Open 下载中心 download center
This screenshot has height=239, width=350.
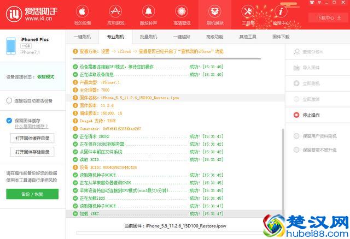329,17
